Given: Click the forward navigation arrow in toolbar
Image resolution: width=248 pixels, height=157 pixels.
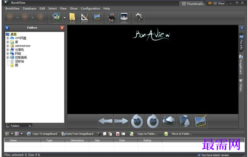Looking at the screenshot, I should click(25, 17).
